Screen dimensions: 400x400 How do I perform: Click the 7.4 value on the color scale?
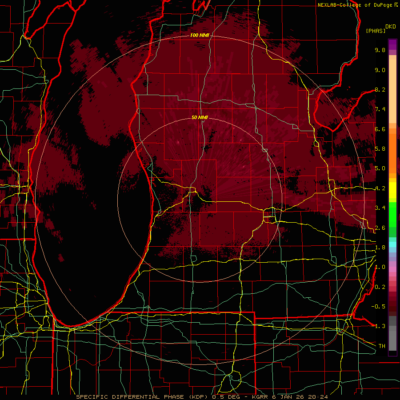pos(380,109)
